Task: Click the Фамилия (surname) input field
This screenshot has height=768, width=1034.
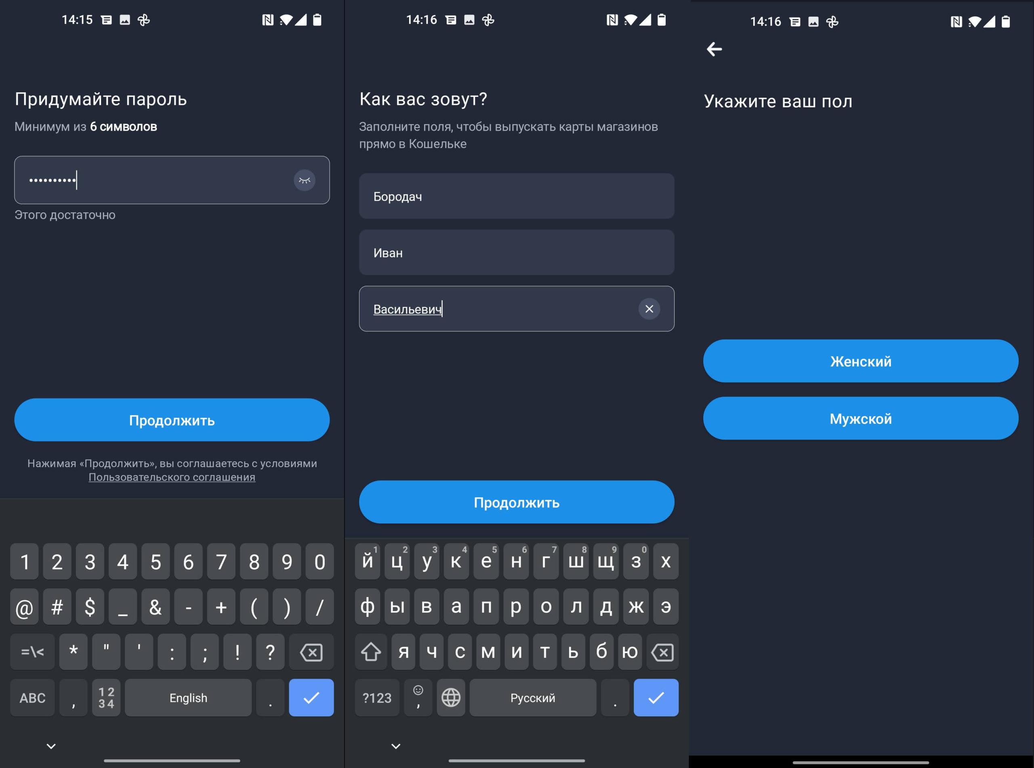Action: (517, 196)
